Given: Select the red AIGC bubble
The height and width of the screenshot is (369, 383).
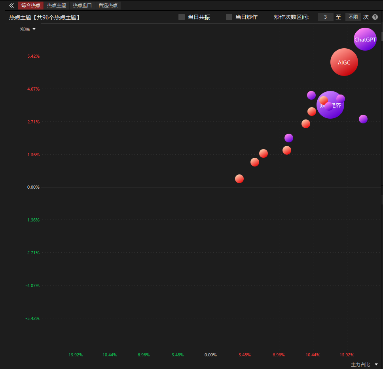Looking at the screenshot, I should pyautogui.click(x=344, y=62).
